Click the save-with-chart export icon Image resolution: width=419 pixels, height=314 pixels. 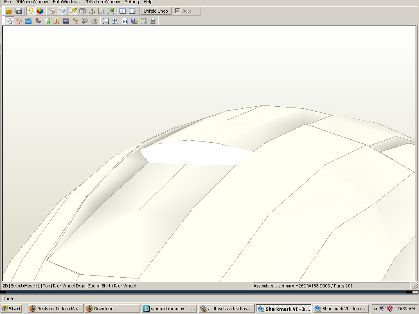point(134,21)
